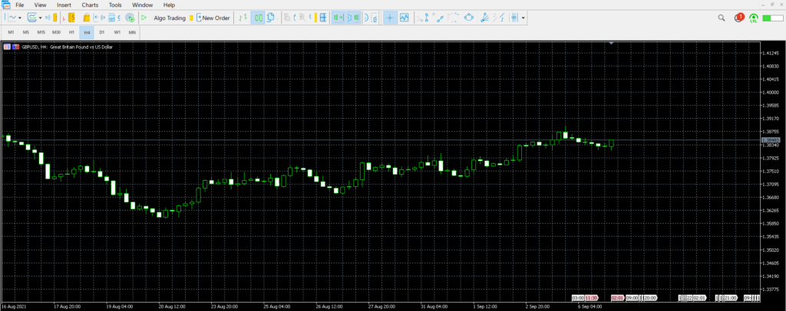
Task: Click the copy-pages chart icon
Action: [271, 18]
